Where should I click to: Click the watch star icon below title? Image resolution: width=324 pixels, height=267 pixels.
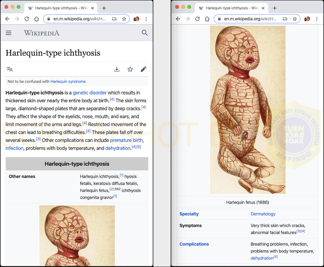point(130,69)
